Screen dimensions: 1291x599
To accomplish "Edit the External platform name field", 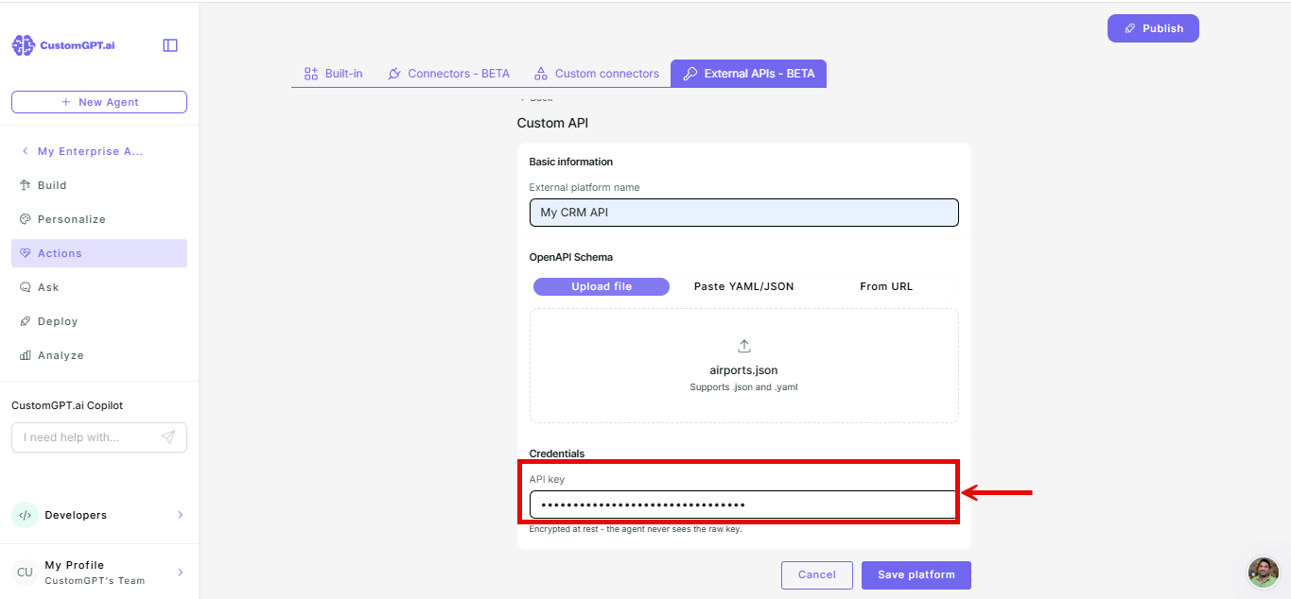I will click(744, 213).
